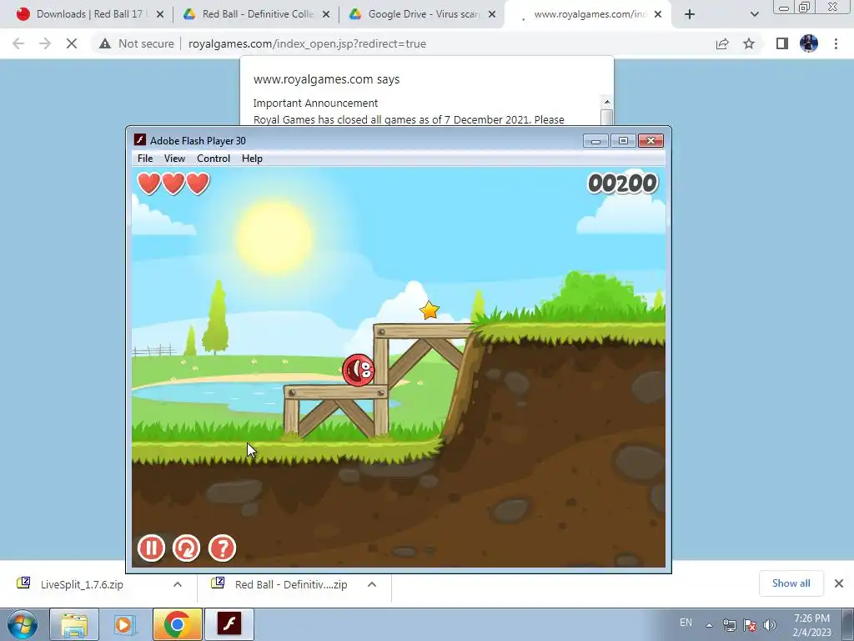This screenshot has width=854, height=641.
Task: Open the Windows Start menu
Action: pos(22,624)
